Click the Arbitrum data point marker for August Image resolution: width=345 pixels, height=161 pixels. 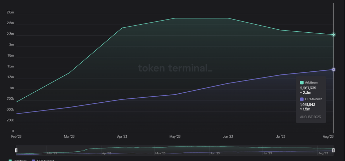[333, 35]
